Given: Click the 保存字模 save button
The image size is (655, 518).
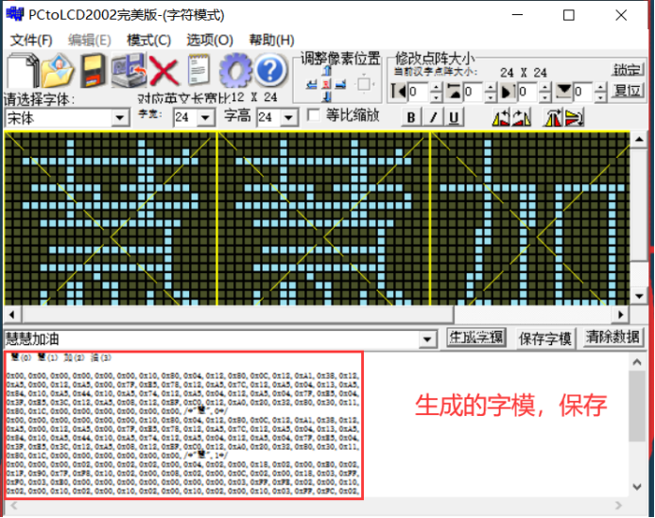Looking at the screenshot, I should coord(544,338).
